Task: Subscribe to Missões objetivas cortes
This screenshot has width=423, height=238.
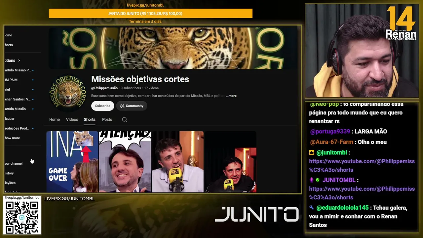Action: click(x=103, y=106)
